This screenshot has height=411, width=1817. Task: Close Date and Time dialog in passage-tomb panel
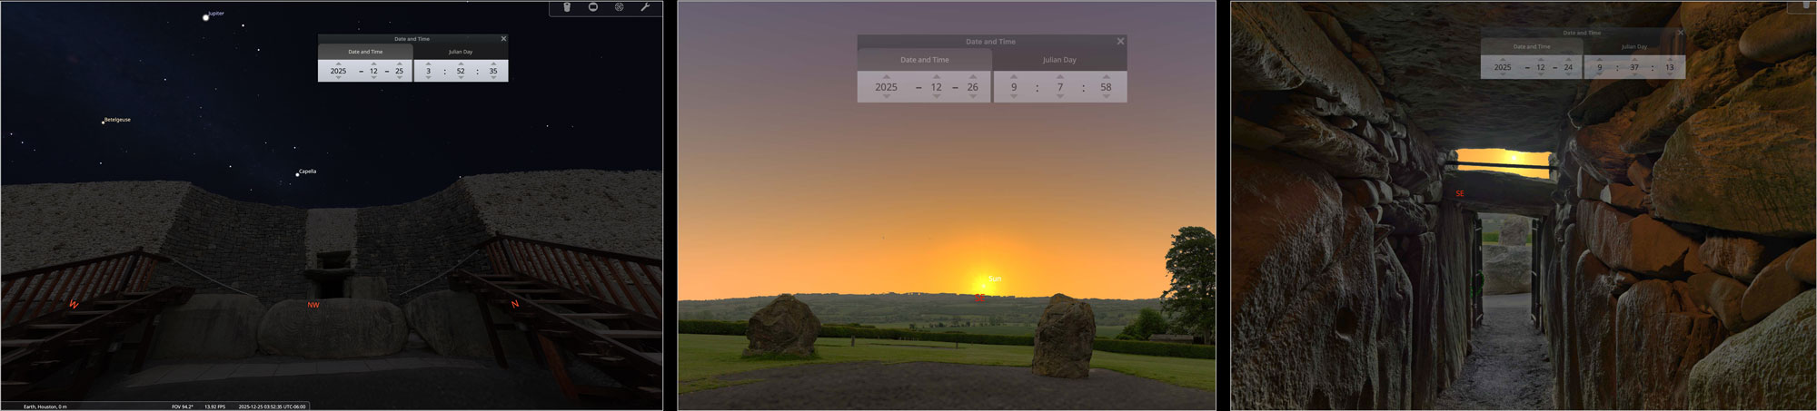[1680, 33]
